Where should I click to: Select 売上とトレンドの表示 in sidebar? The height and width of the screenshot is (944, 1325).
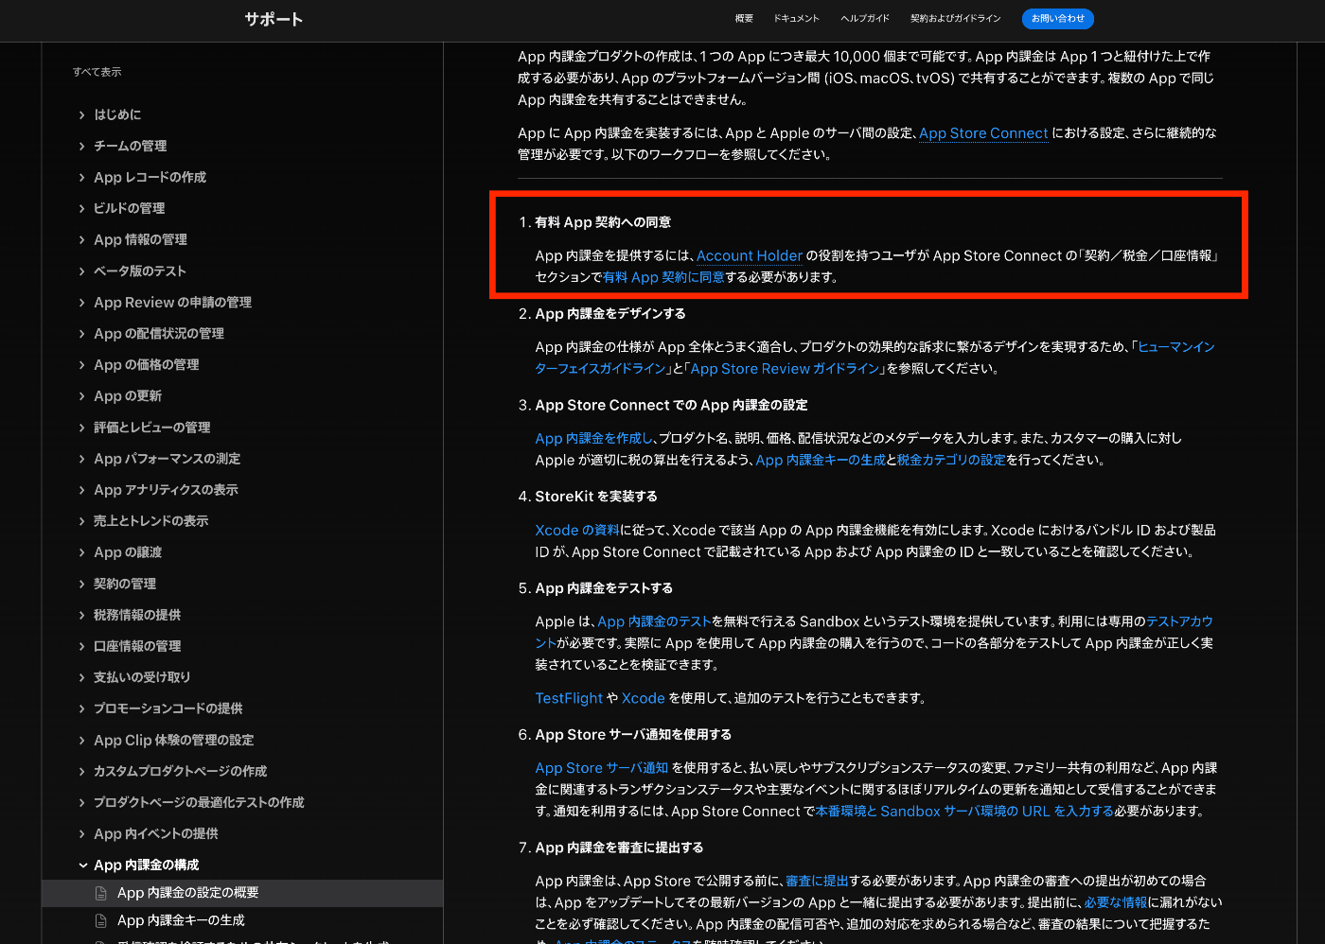tap(151, 521)
